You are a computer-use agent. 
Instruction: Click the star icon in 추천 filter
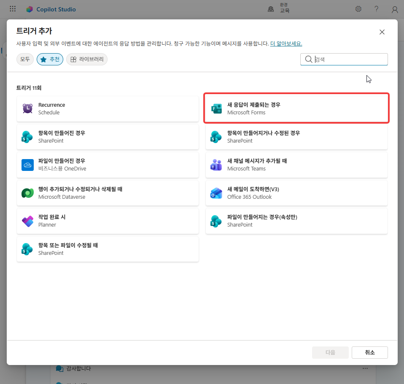pyautogui.click(x=43, y=59)
